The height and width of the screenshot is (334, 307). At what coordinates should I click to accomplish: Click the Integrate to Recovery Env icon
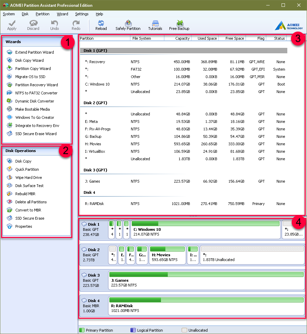(x=10, y=126)
